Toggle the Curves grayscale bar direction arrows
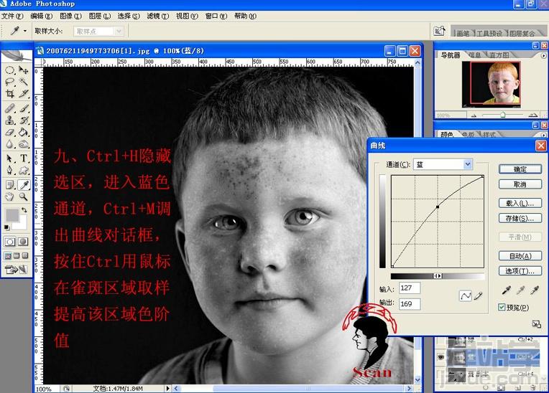The image size is (549, 393). point(438,276)
